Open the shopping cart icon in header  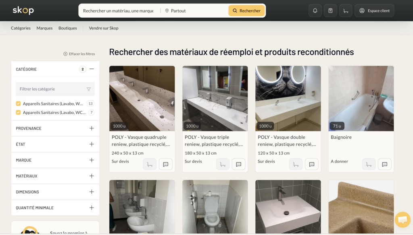[x=346, y=10]
